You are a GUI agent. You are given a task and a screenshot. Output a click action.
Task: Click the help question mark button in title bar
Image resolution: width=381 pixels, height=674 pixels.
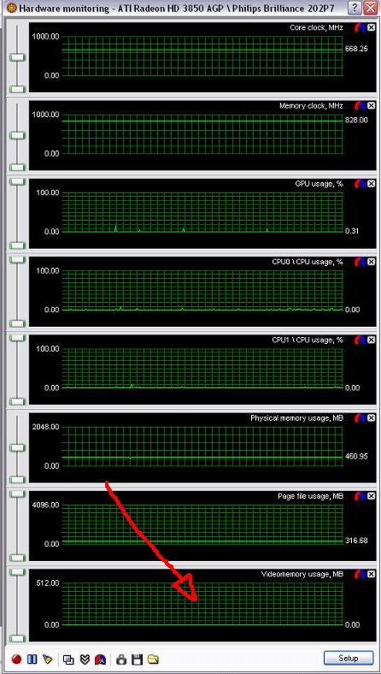click(x=354, y=8)
